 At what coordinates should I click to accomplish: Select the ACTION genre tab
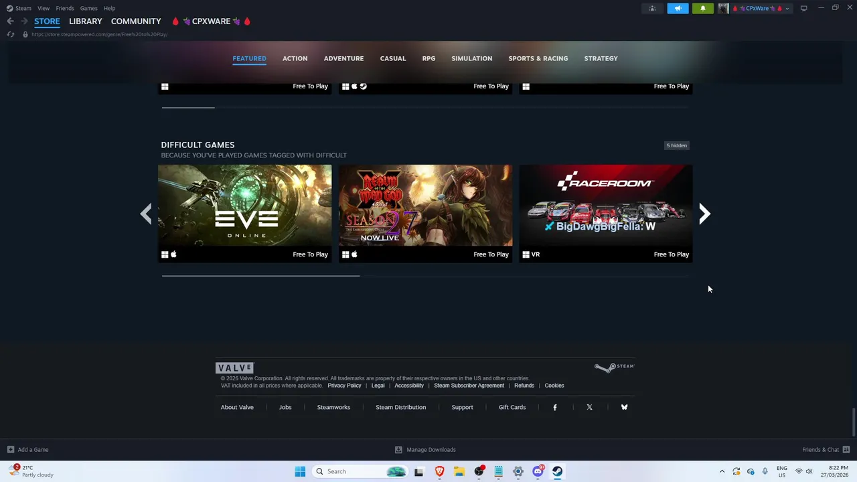(295, 58)
